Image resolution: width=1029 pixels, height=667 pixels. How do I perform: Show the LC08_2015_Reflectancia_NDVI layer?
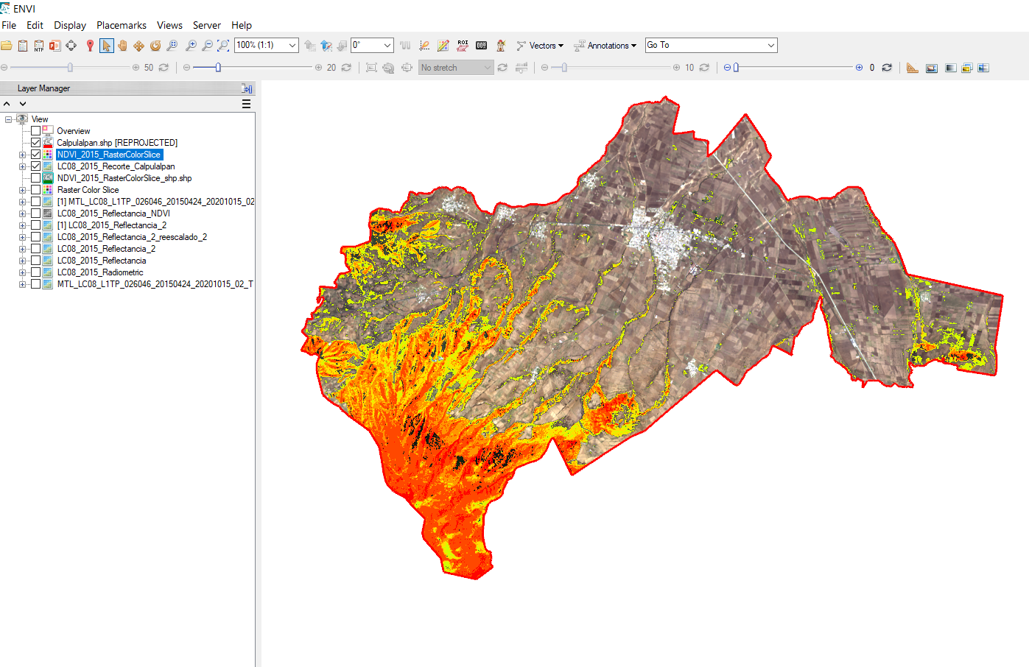[35, 213]
